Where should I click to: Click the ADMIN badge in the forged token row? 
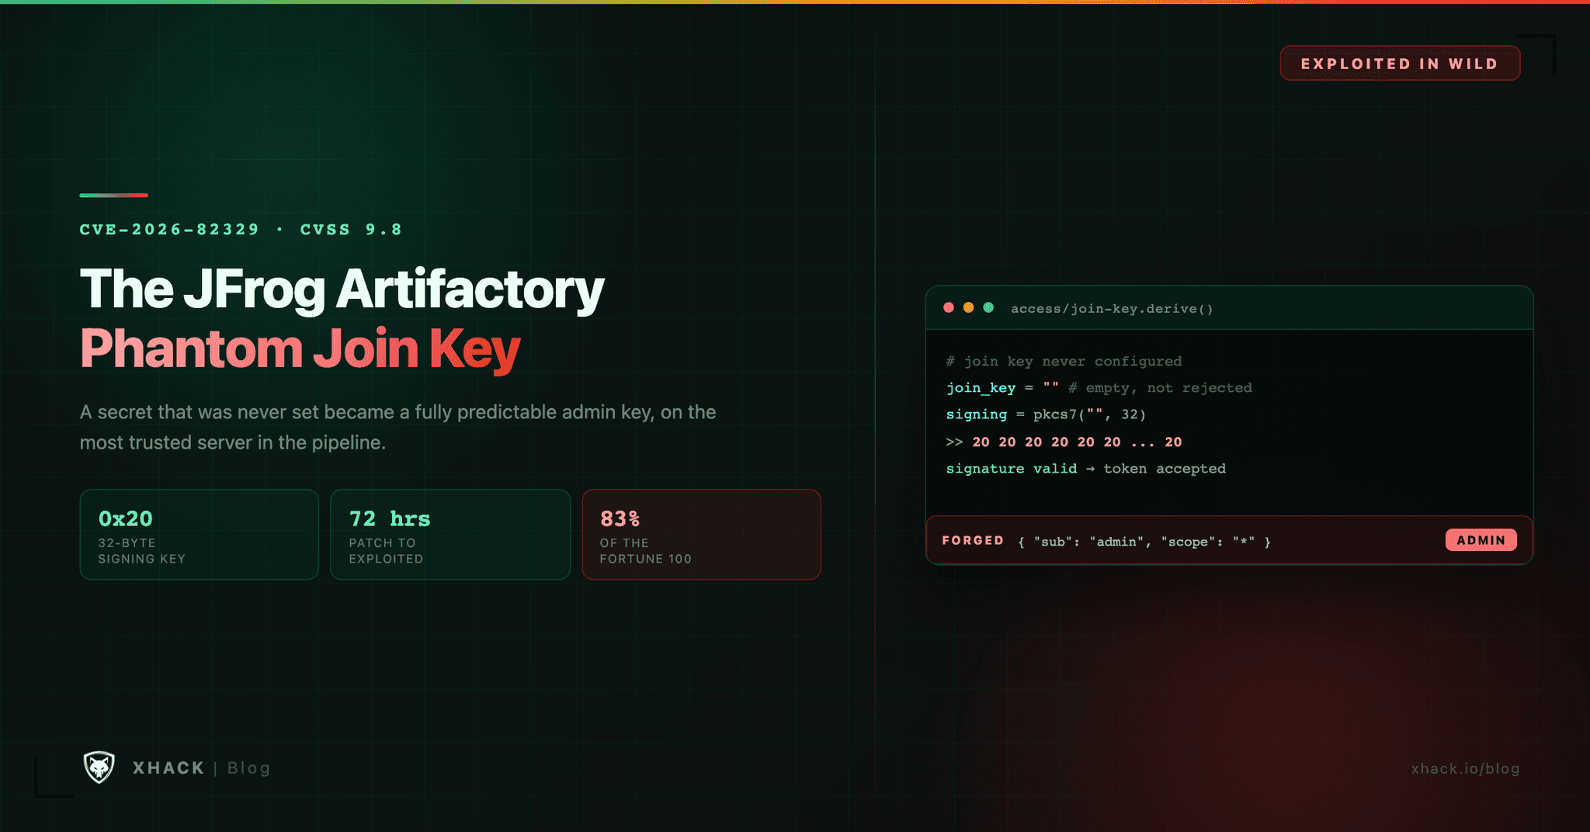click(1481, 540)
